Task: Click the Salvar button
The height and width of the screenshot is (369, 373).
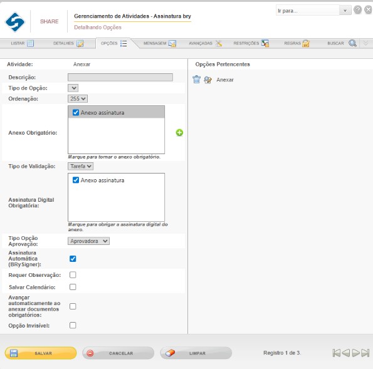Action: pyautogui.click(x=41, y=353)
